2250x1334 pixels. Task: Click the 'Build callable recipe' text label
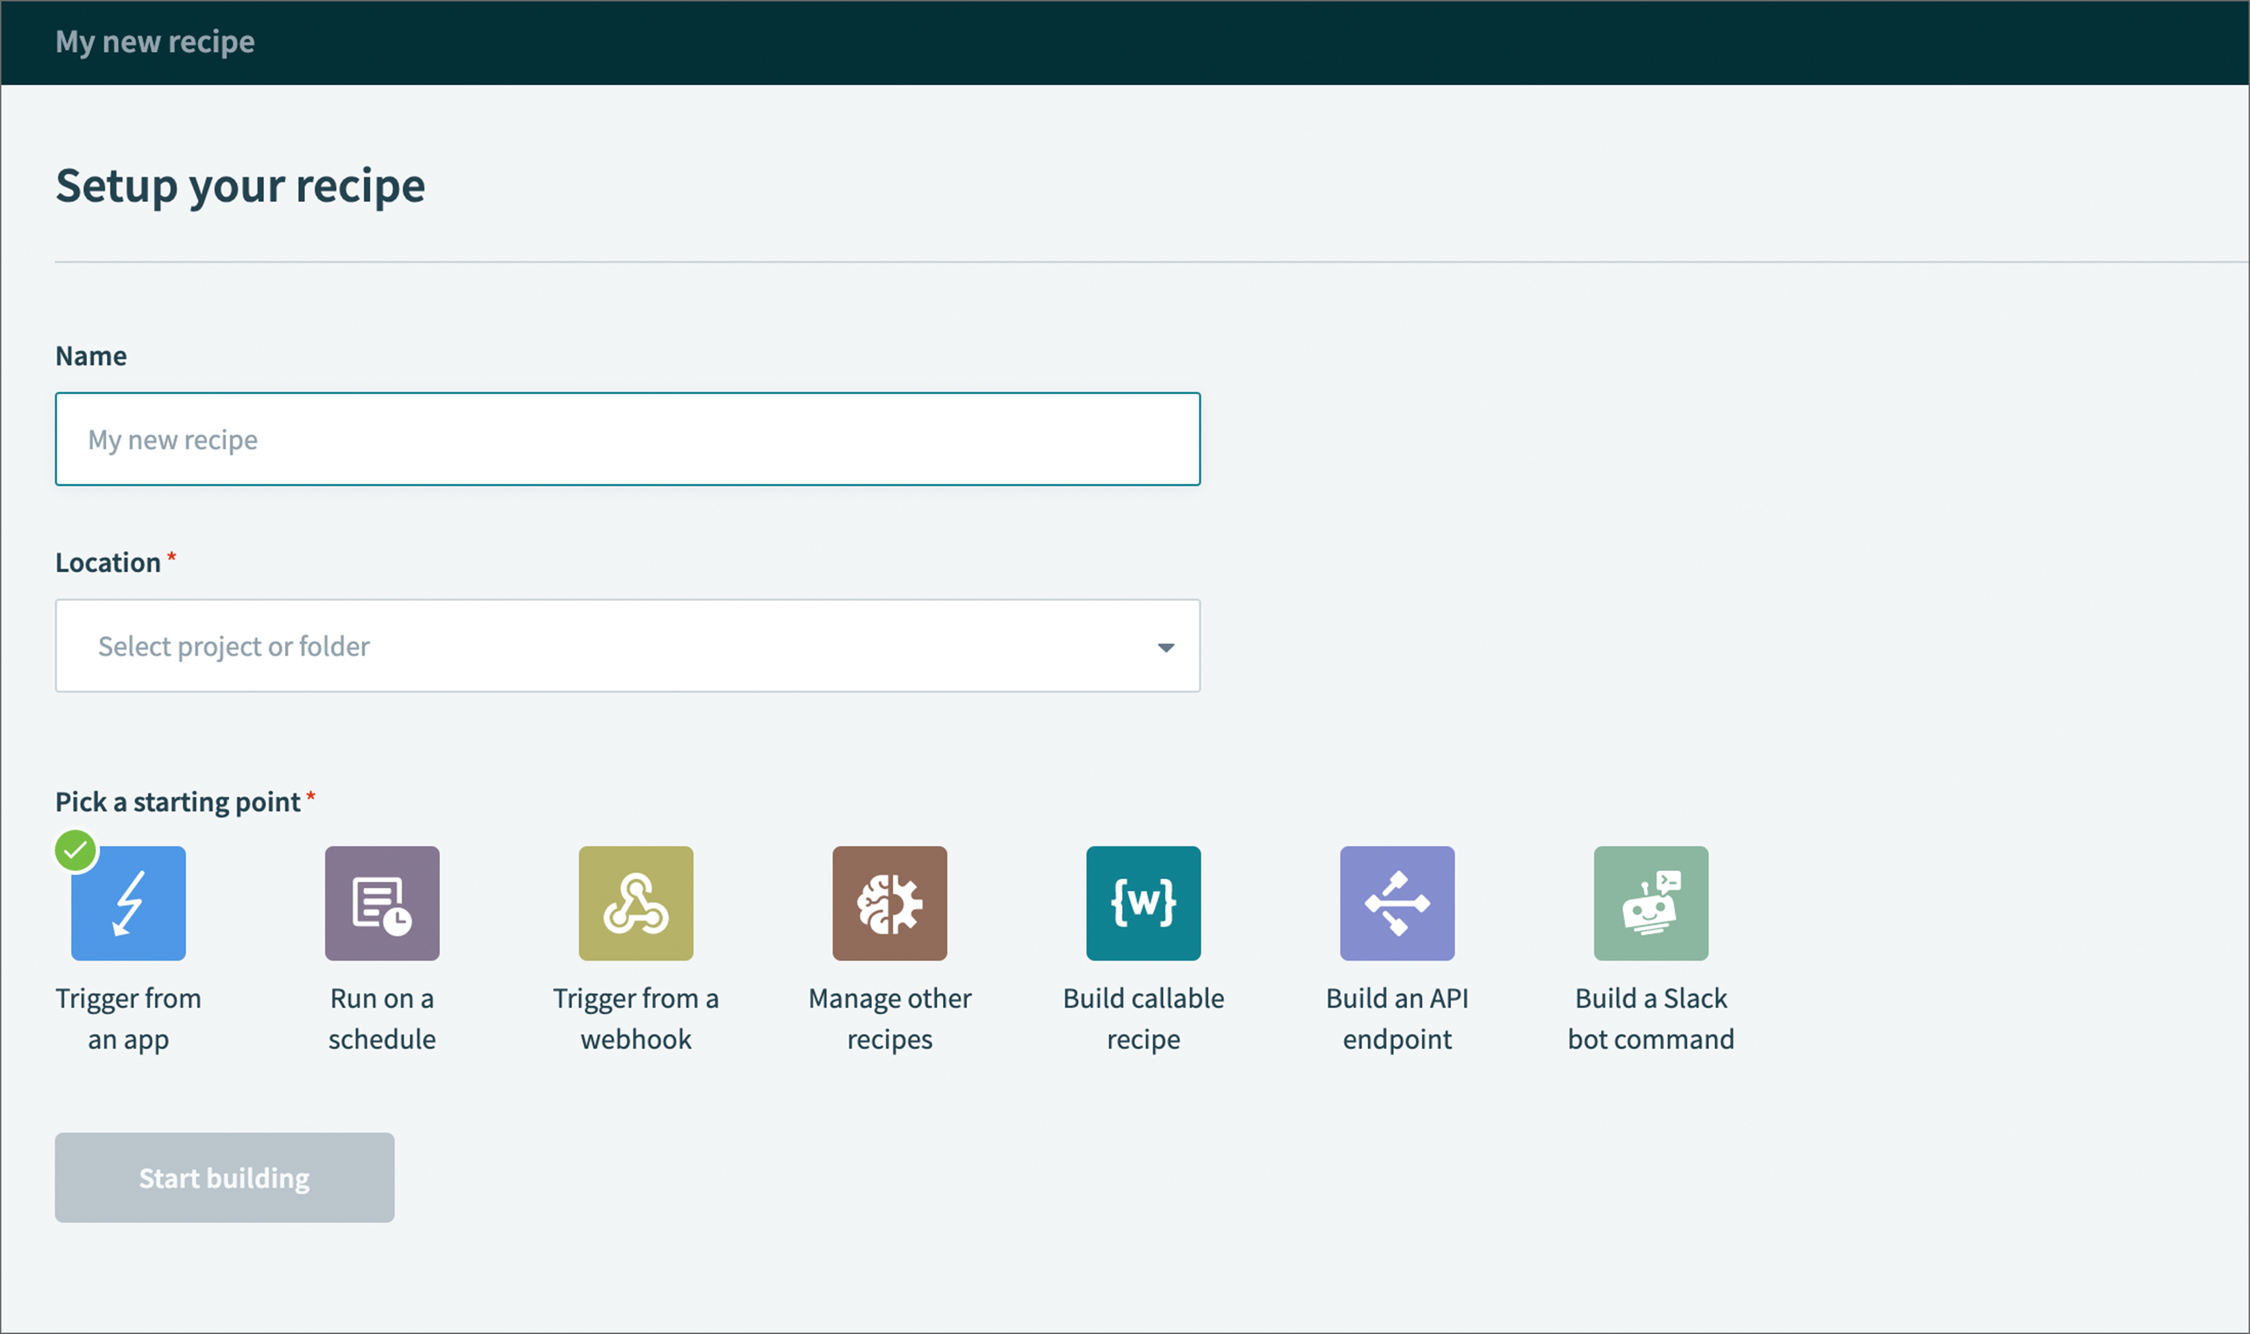1142,1018
